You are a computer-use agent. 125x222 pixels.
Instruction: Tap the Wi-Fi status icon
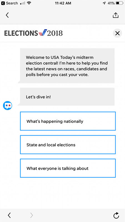coord(29,3)
